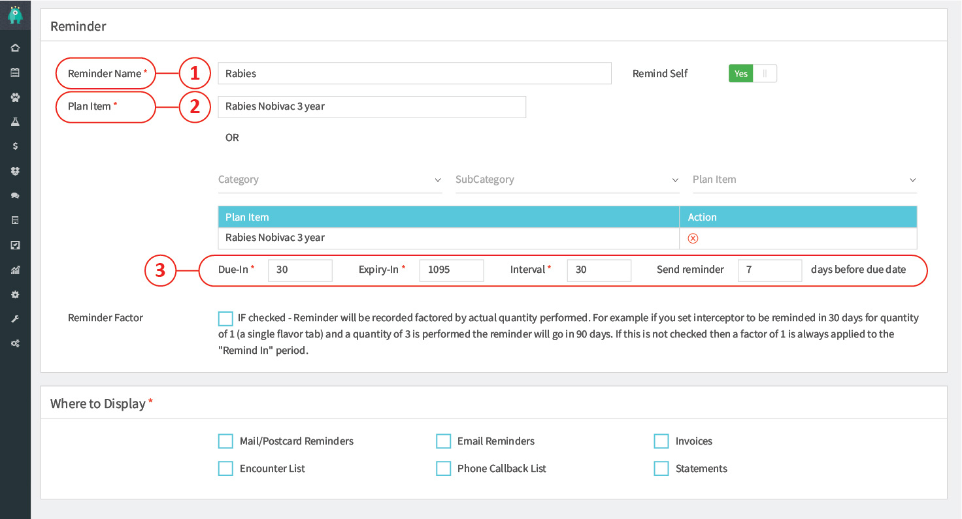The height and width of the screenshot is (519, 962).
Task: Click the Interval input field
Action: click(599, 270)
